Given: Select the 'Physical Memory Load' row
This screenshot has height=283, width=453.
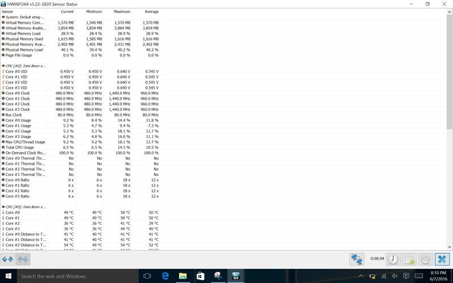Looking at the screenshot, I should [80, 50].
